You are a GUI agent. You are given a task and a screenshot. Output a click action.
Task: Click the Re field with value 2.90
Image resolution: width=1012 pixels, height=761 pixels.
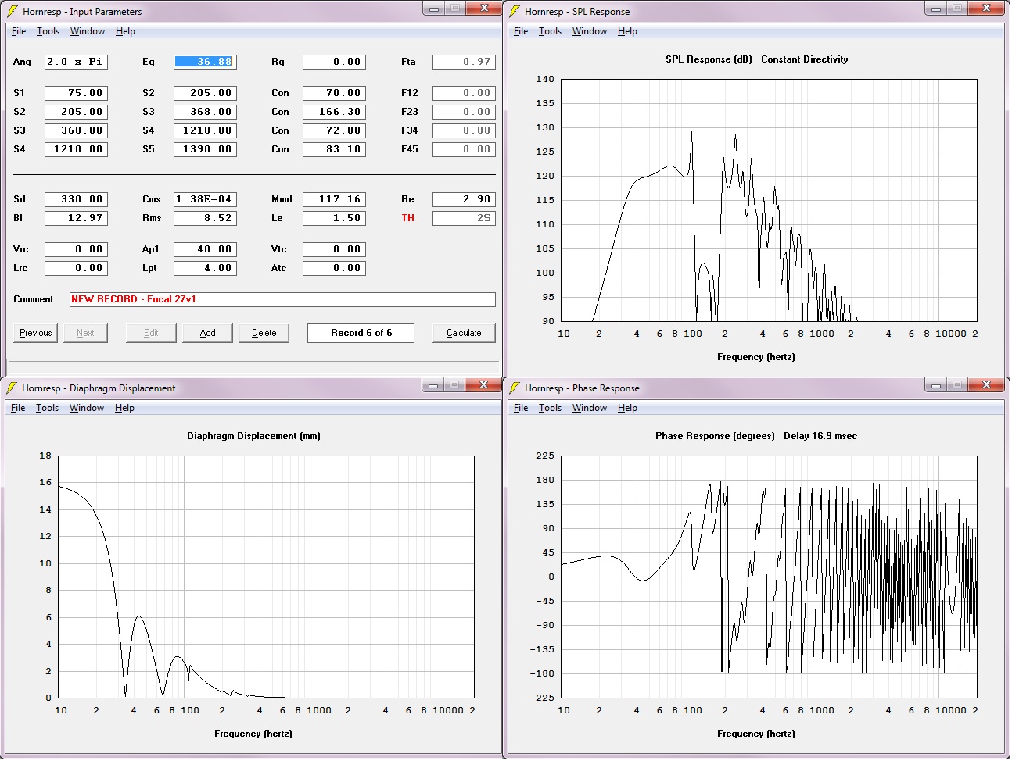(464, 199)
